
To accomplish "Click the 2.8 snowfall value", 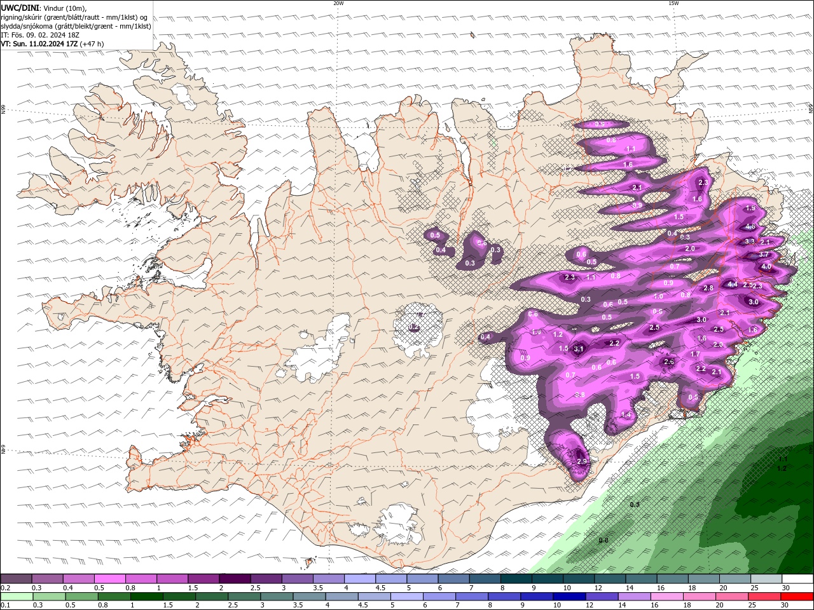I will [708, 288].
